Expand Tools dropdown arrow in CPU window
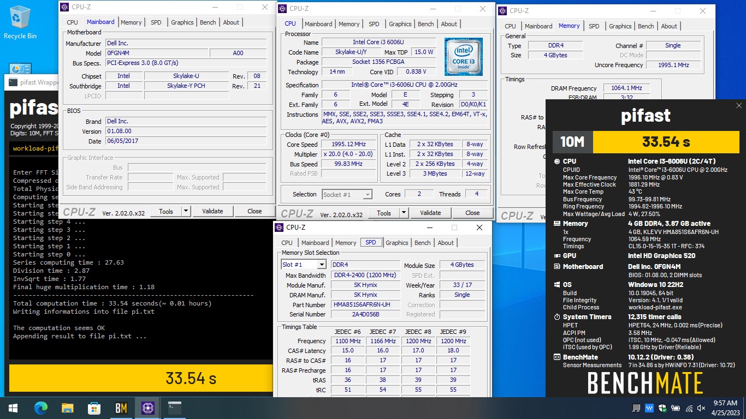This screenshot has height=419, width=746. [404, 213]
